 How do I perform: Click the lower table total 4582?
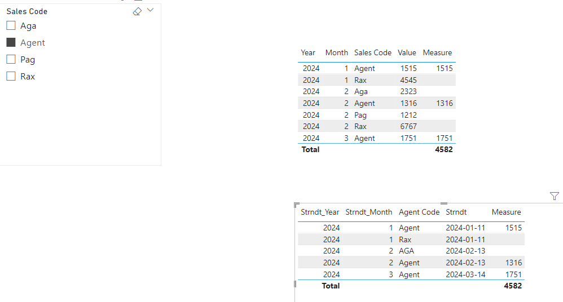[513, 286]
